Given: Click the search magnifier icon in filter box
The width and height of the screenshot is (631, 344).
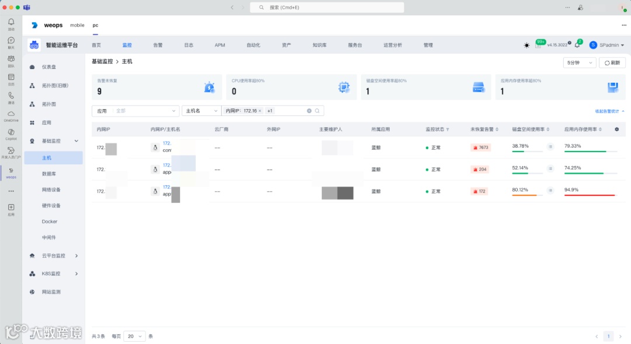Looking at the screenshot, I should click(317, 111).
